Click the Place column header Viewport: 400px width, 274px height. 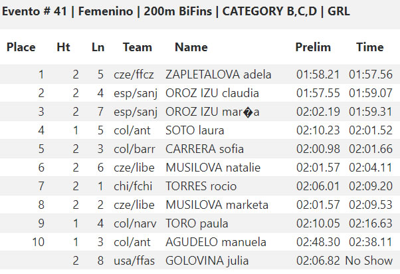pos(21,47)
